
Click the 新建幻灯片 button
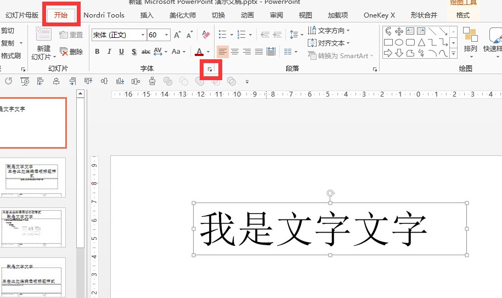[43, 44]
